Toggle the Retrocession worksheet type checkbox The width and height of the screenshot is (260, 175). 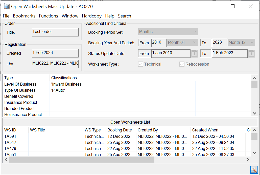coord(182,64)
